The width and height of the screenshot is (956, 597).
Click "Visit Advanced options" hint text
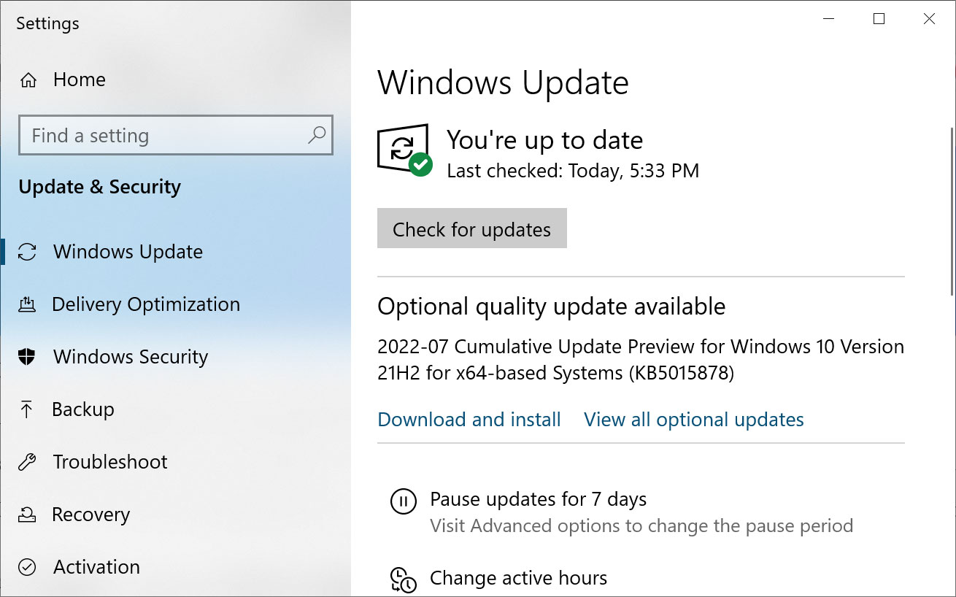pyautogui.click(x=641, y=526)
